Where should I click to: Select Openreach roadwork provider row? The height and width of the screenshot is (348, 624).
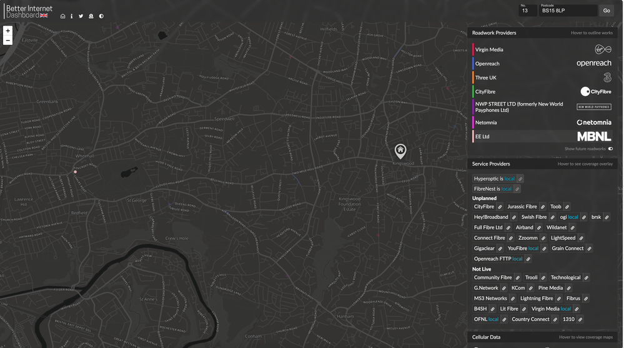tap(543, 63)
